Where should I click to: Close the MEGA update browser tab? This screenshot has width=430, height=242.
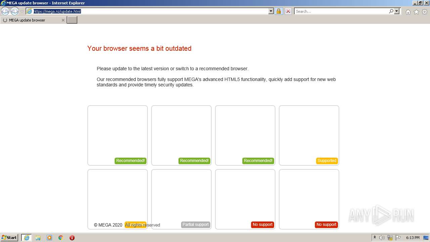pyautogui.click(x=63, y=20)
